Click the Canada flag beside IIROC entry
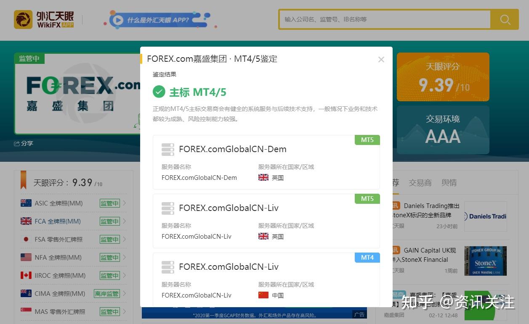This screenshot has height=324, width=529. pyautogui.click(x=26, y=275)
